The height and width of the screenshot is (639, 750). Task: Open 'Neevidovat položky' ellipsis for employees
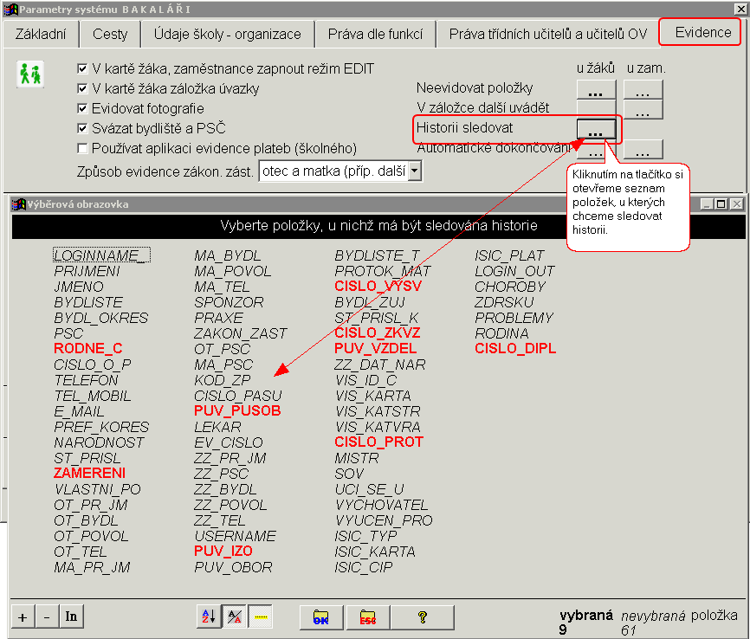tap(643, 89)
